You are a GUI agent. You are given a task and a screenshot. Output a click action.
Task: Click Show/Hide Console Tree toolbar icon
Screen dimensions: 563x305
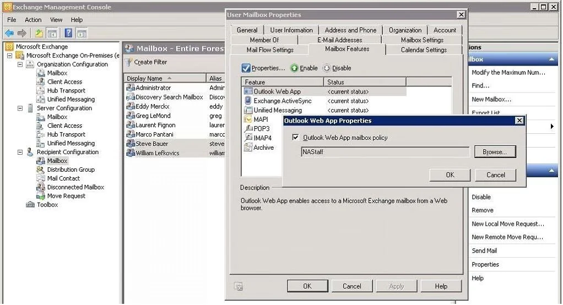(x=52, y=34)
